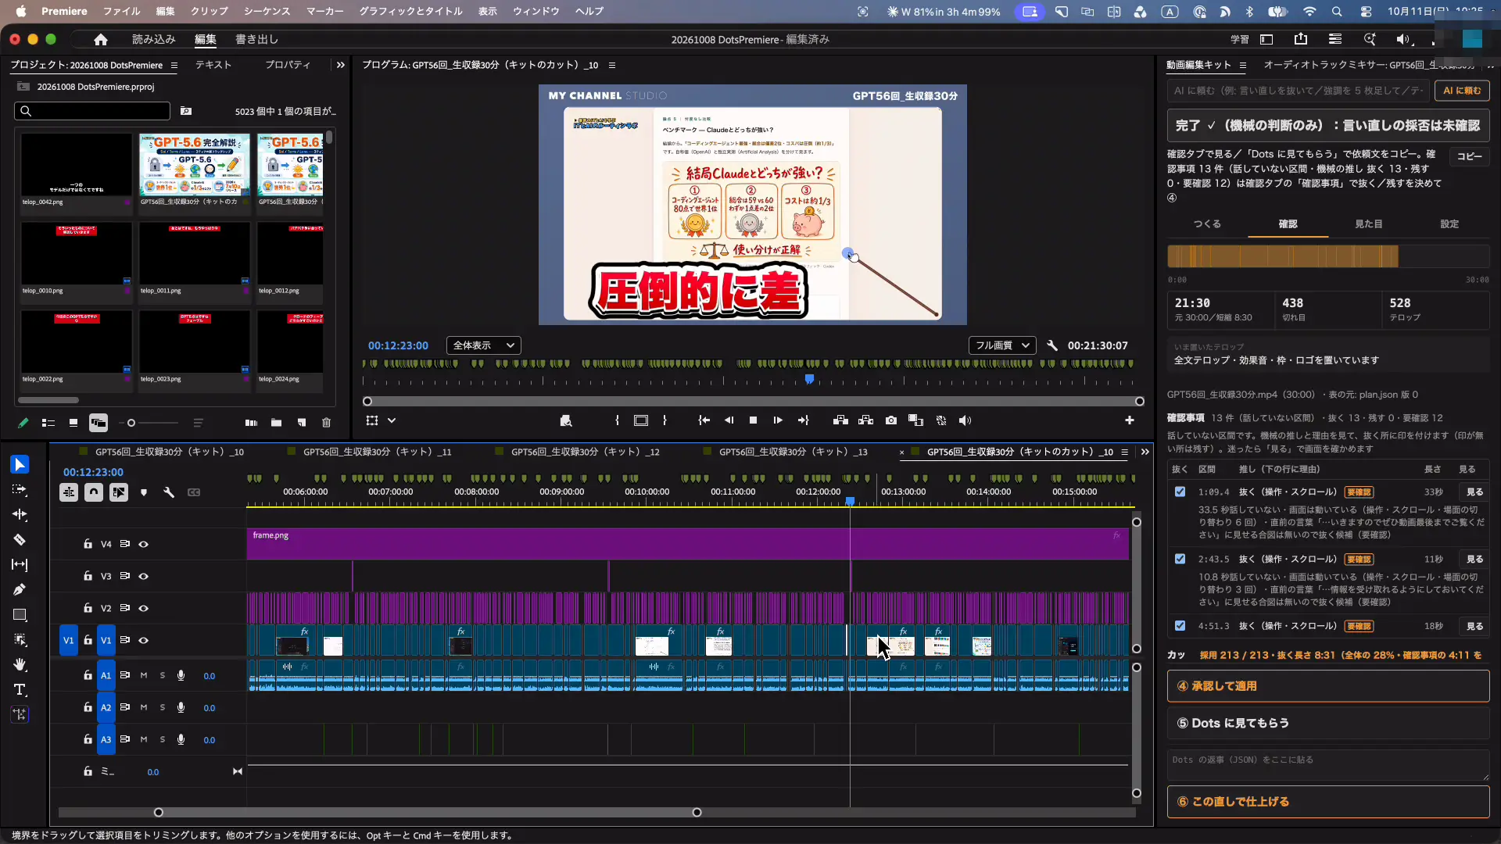Screen dimensions: 1501x844
Task: Toggle visibility eye of track V2
Action: tap(144, 609)
